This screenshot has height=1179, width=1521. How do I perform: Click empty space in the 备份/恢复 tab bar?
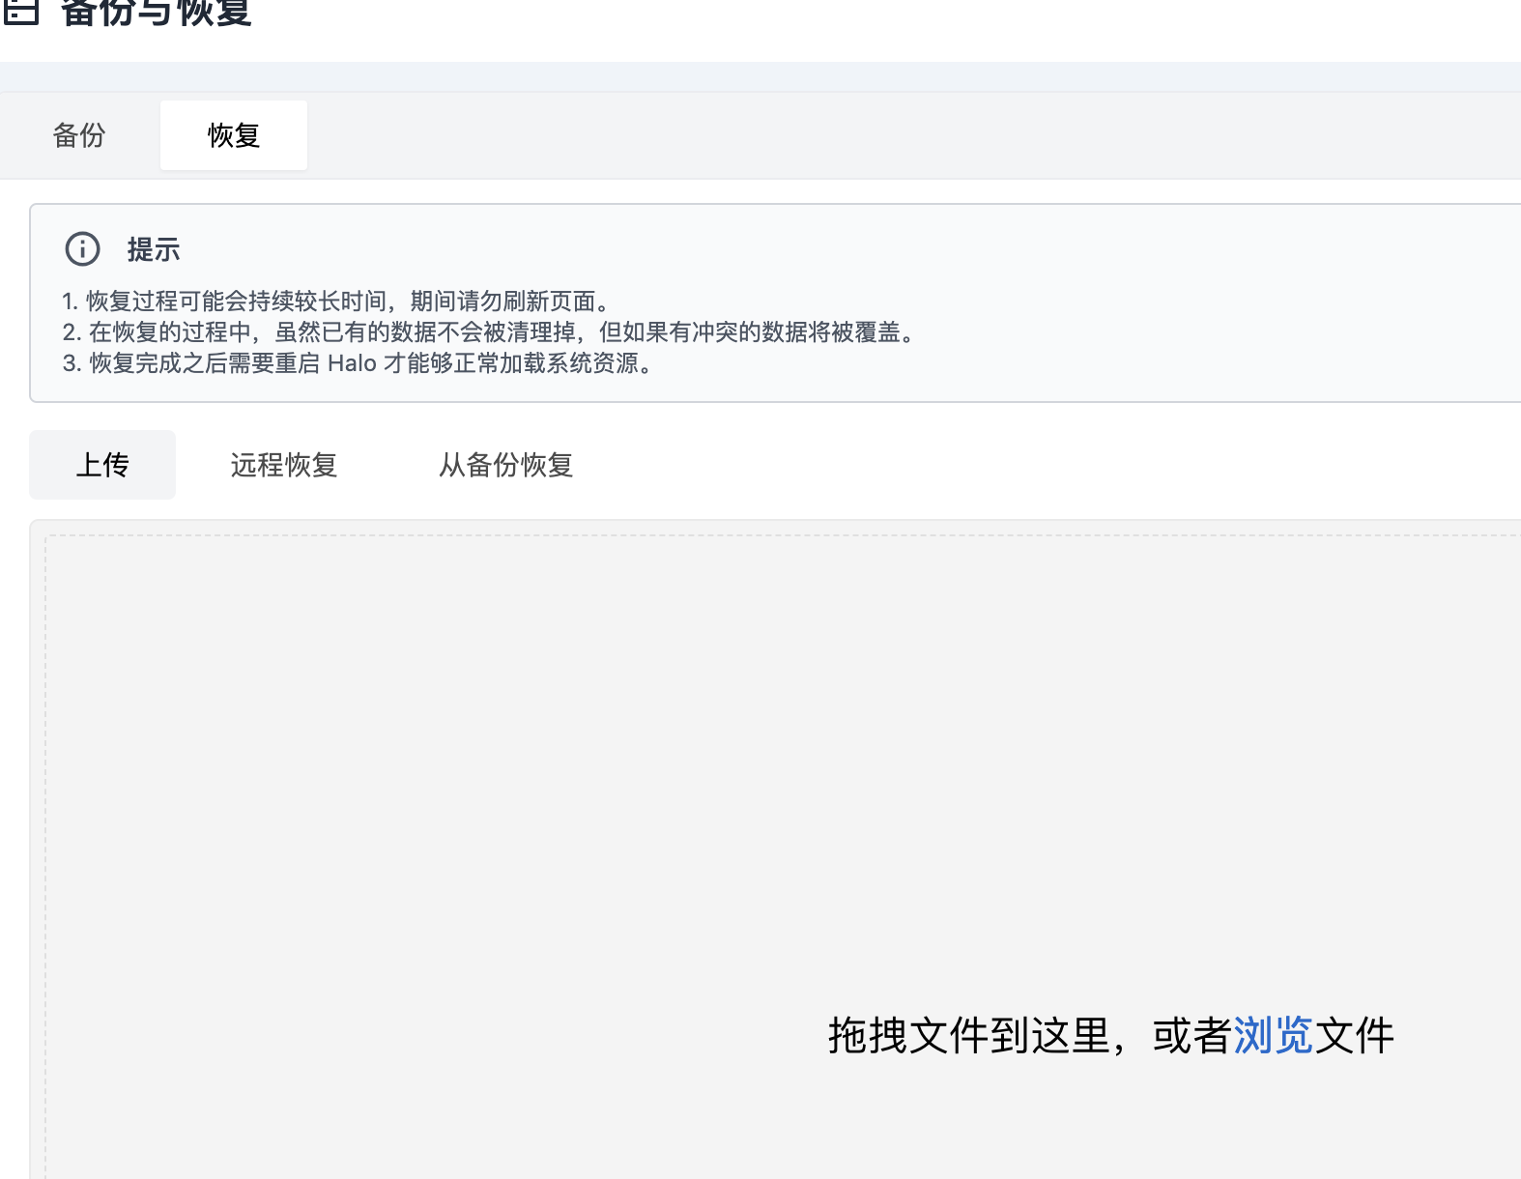point(870,135)
